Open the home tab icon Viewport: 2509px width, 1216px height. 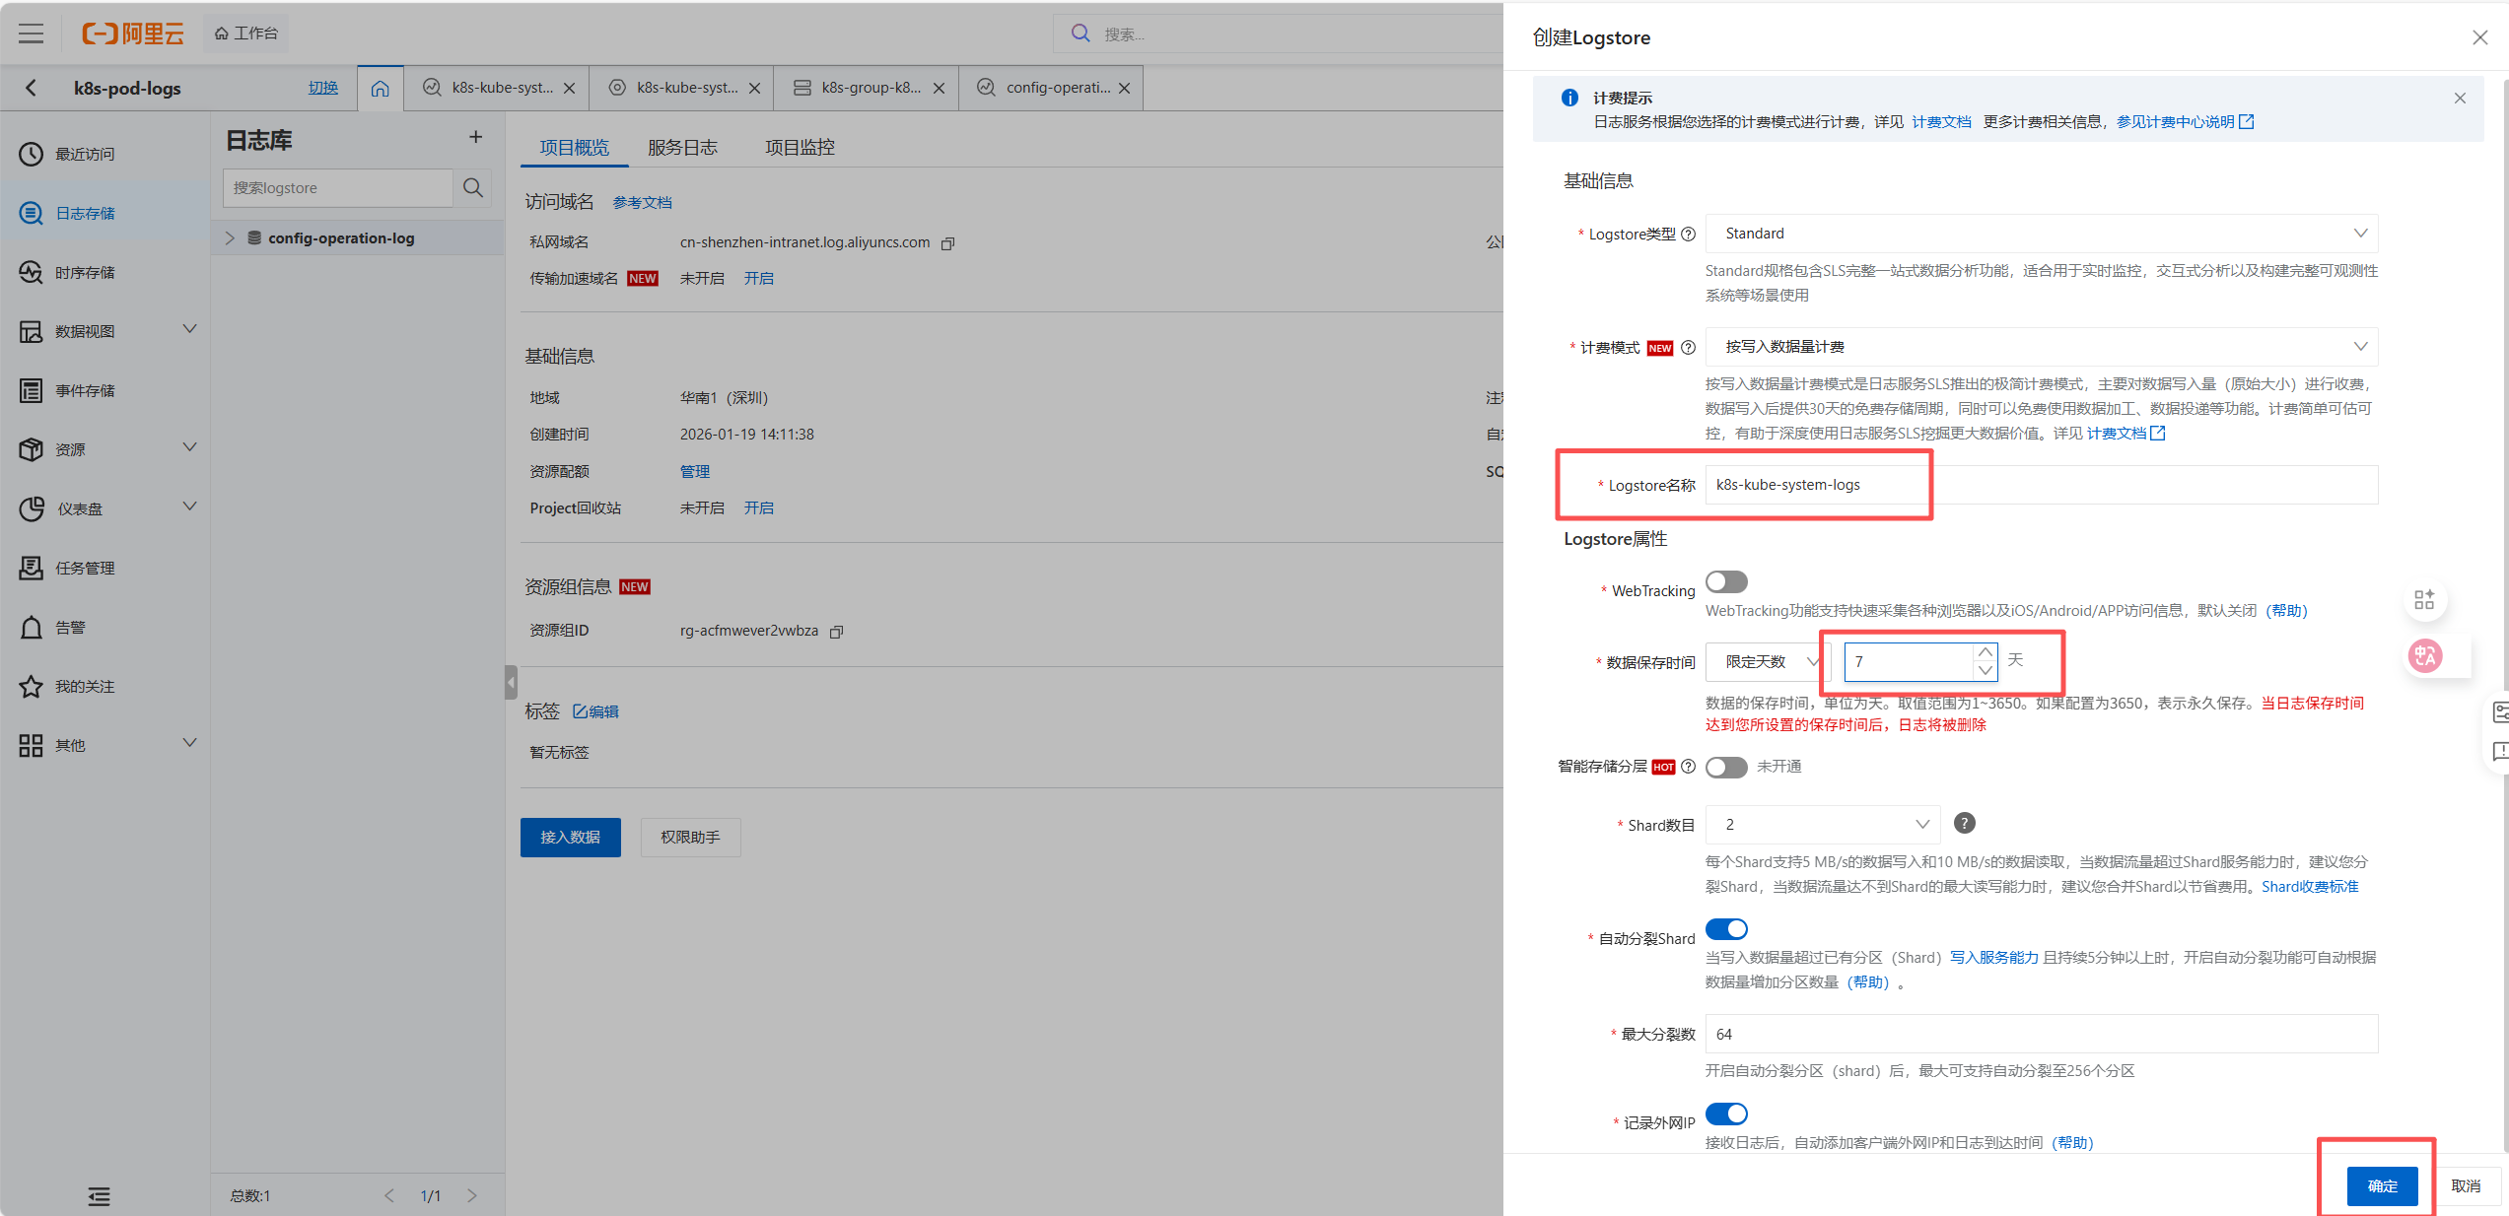click(381, 88)
